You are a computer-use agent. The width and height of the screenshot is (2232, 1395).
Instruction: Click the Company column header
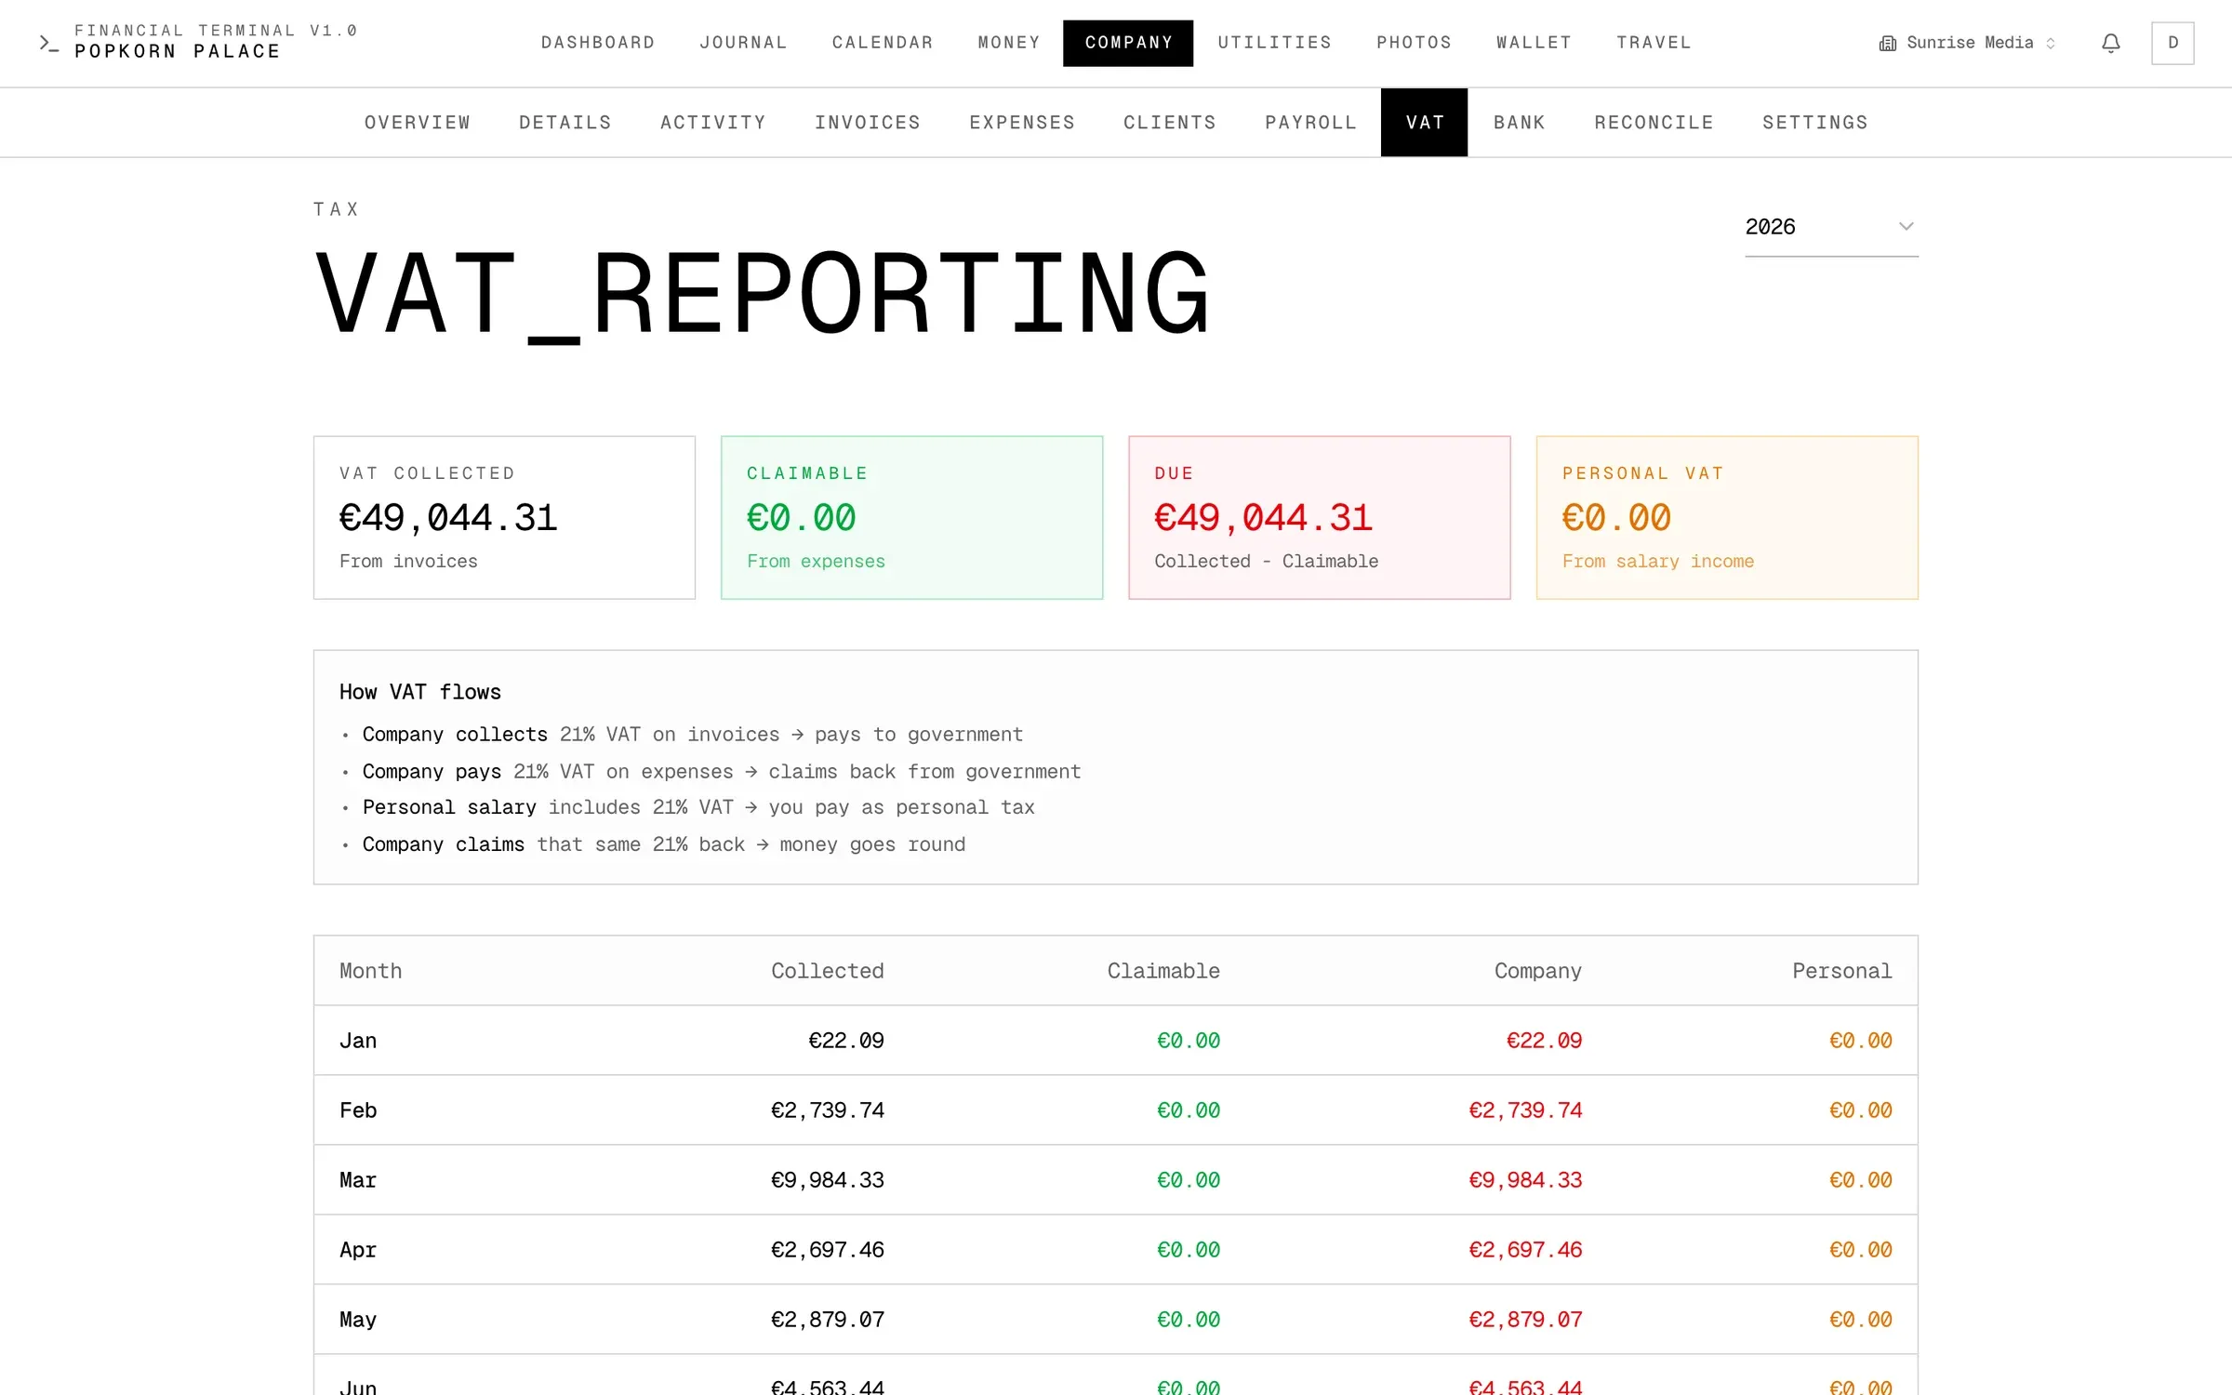1538,971
